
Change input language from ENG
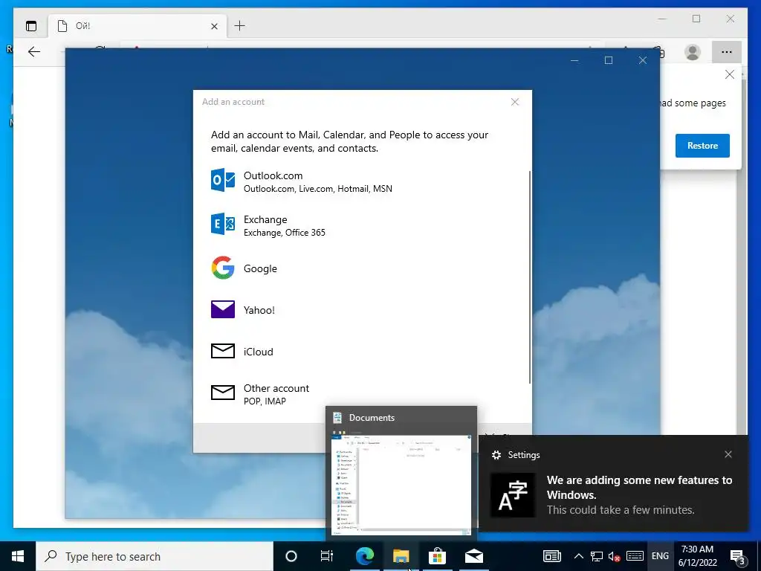coord(660,556)
